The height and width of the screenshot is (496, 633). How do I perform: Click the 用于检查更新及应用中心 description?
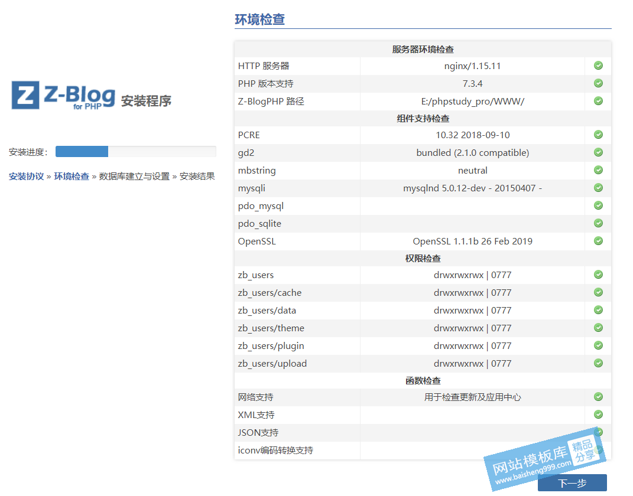tap(472, 397)
